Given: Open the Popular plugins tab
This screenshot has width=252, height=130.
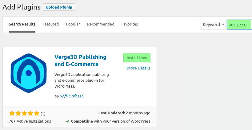Looking at the screenshot, I should pyautogui.click(x=73, y=24).
